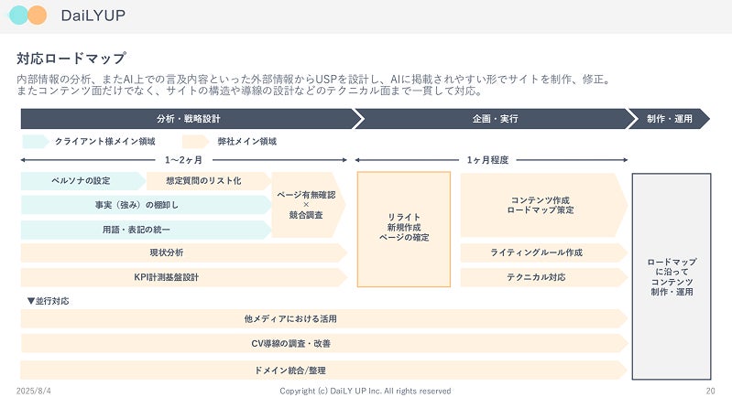Select the テクニカル対応 bar
This screenshot has width=732, height=408.
tap(544, 277)
